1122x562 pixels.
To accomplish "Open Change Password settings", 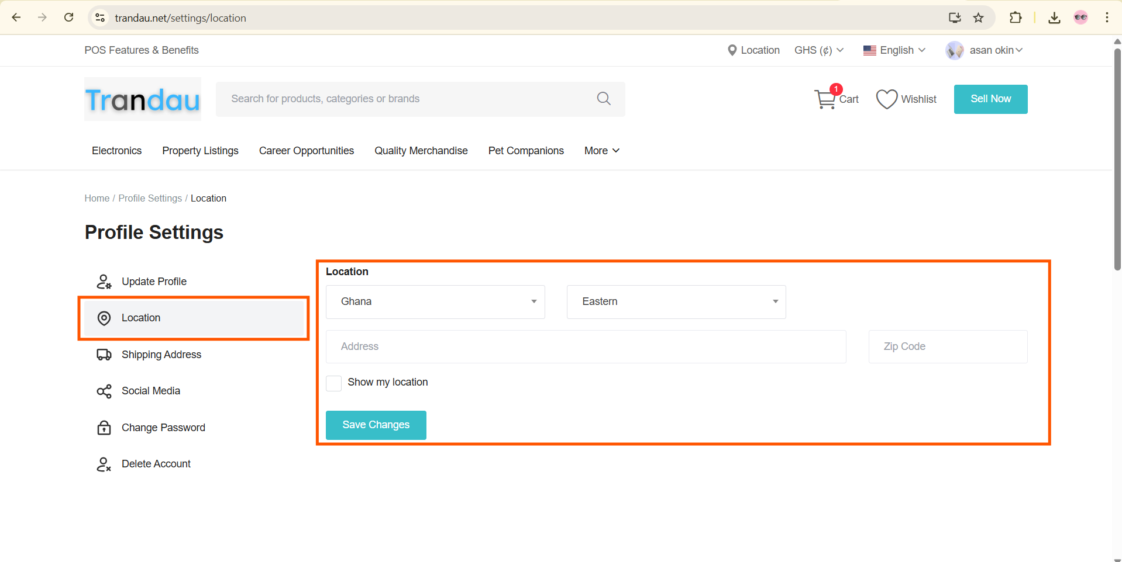I will click(x=163, y=428).
